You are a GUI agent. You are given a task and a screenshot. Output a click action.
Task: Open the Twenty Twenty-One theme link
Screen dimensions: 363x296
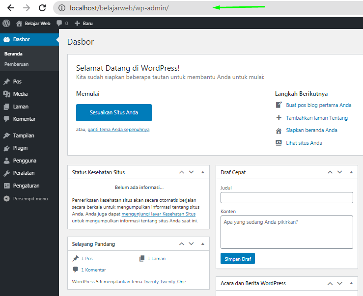(165, 282)
